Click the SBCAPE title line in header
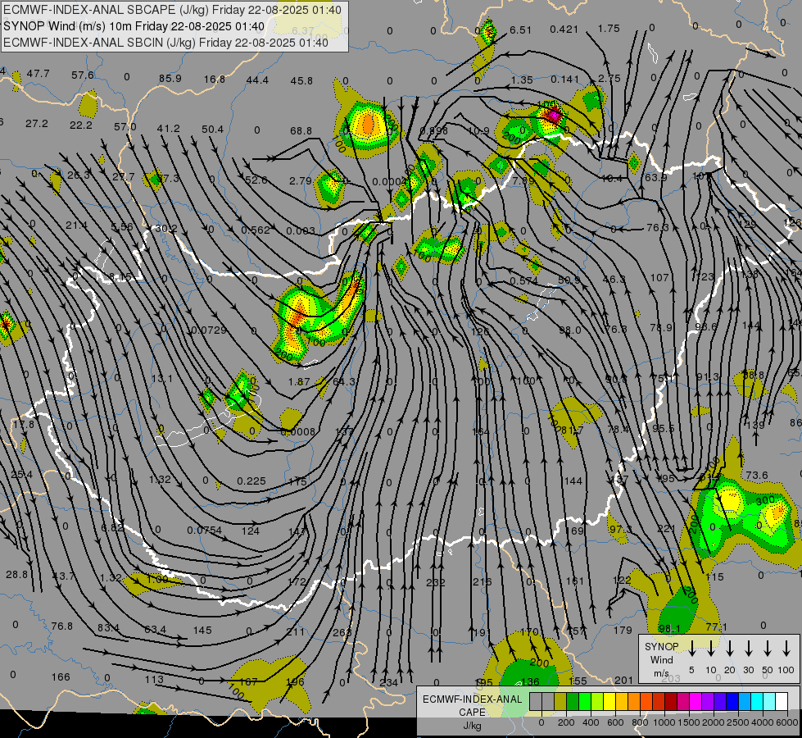The image size is (802, 738). [x=172, y=10]
